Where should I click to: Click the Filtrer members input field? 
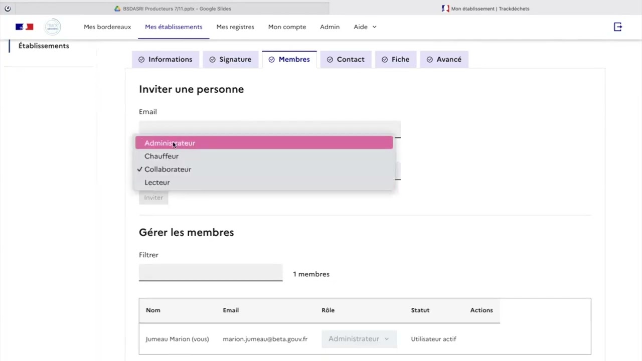(x=211, y=272)
